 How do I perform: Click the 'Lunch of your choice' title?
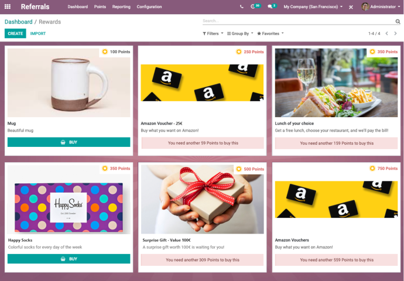click(x=295, y=124)
